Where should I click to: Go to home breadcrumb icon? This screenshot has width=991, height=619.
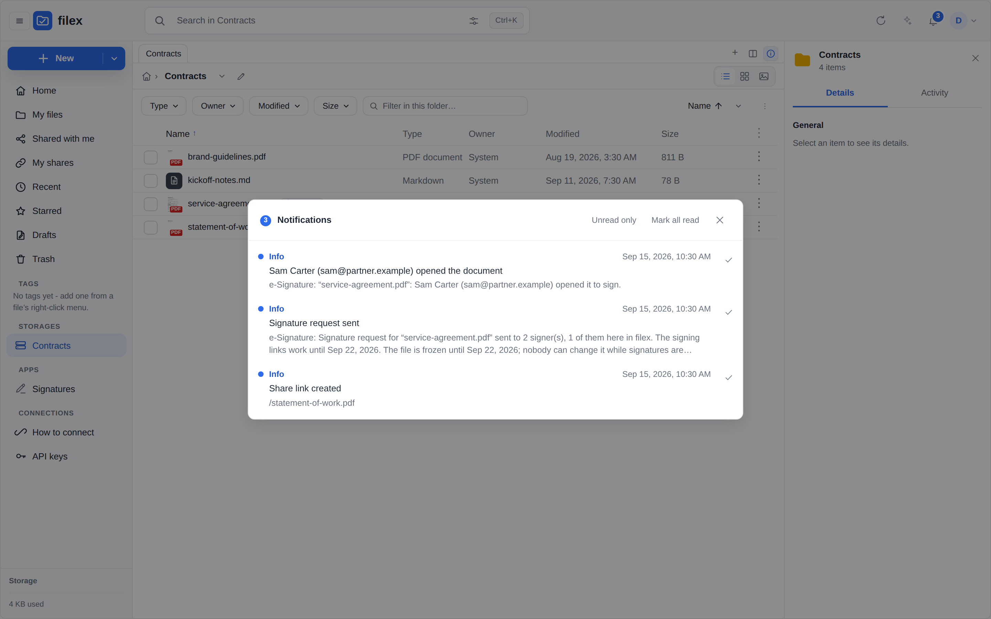coord(146,77)
